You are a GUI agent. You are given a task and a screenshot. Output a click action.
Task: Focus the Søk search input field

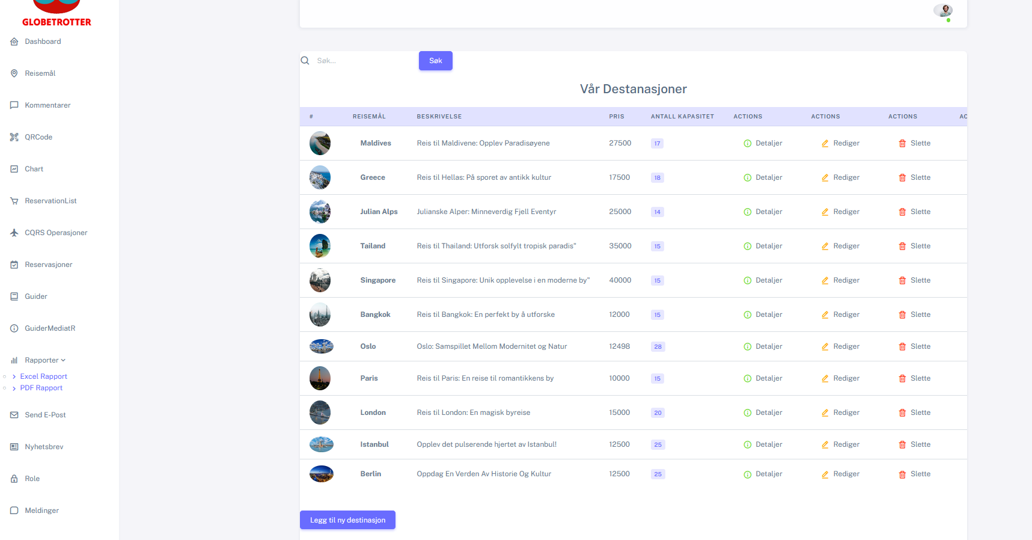coord(364,61)
